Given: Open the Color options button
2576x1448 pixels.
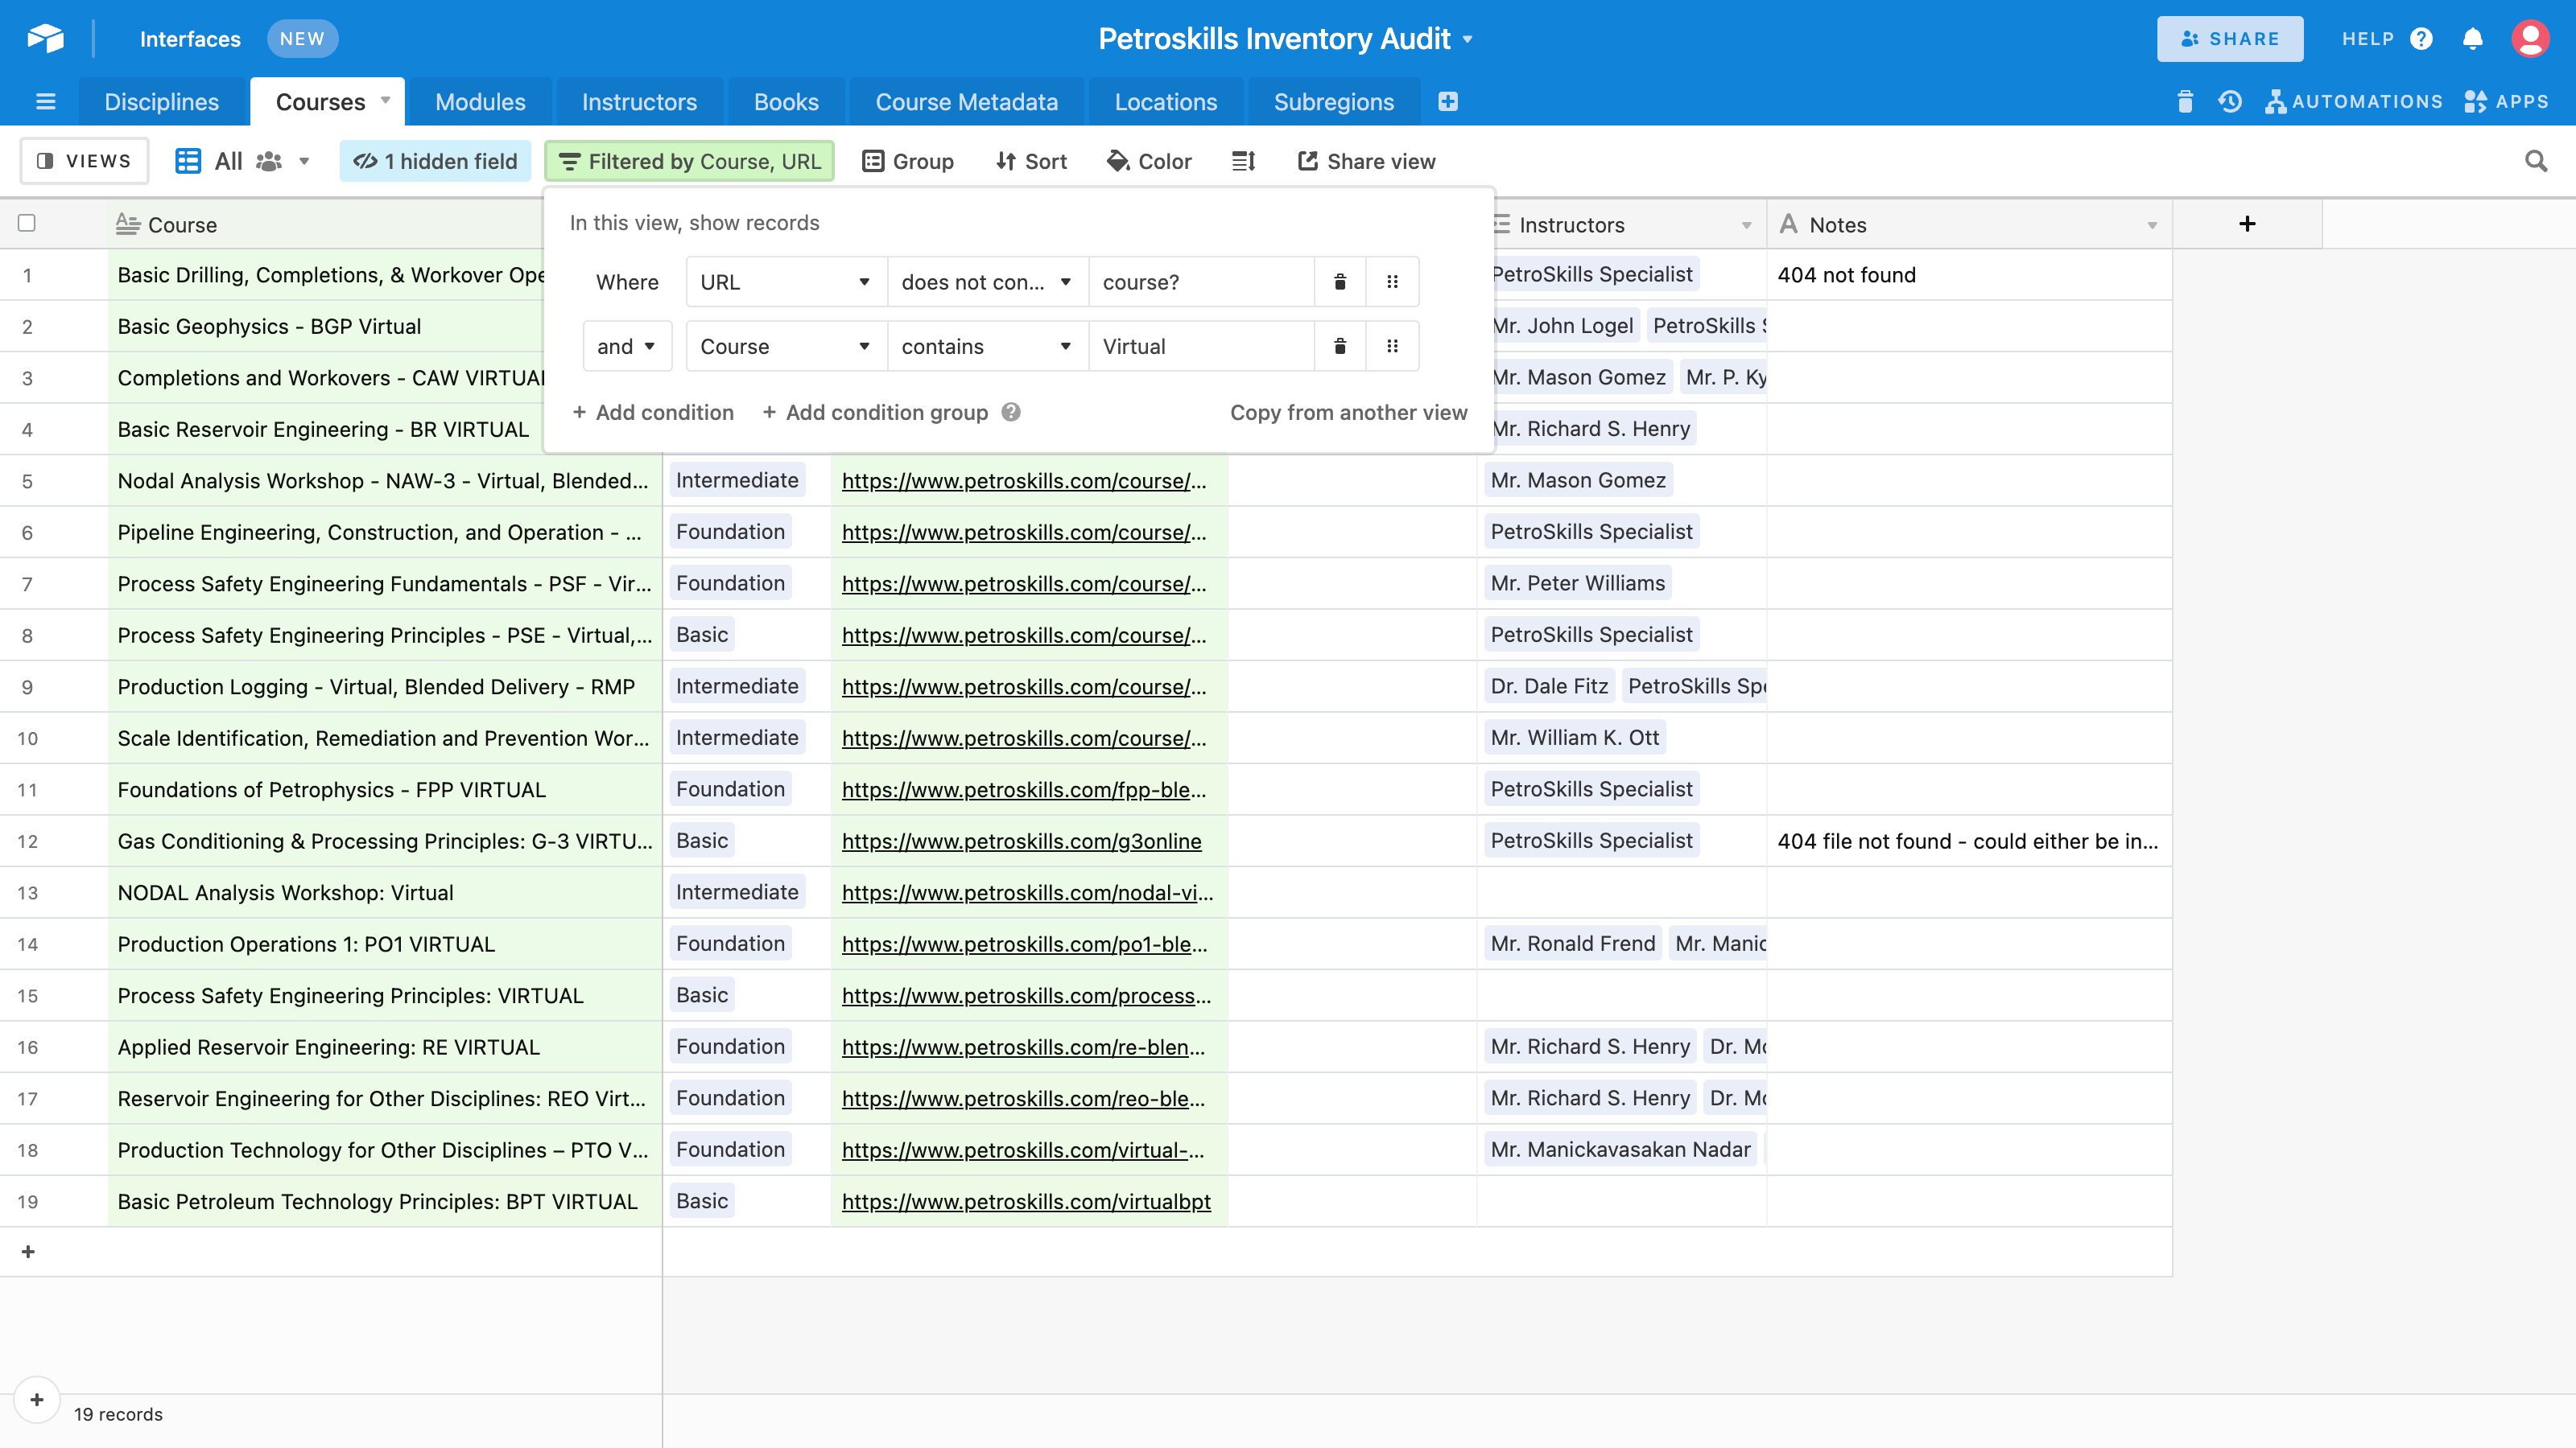Looking at the screenshot, I should pos(1149,161).
